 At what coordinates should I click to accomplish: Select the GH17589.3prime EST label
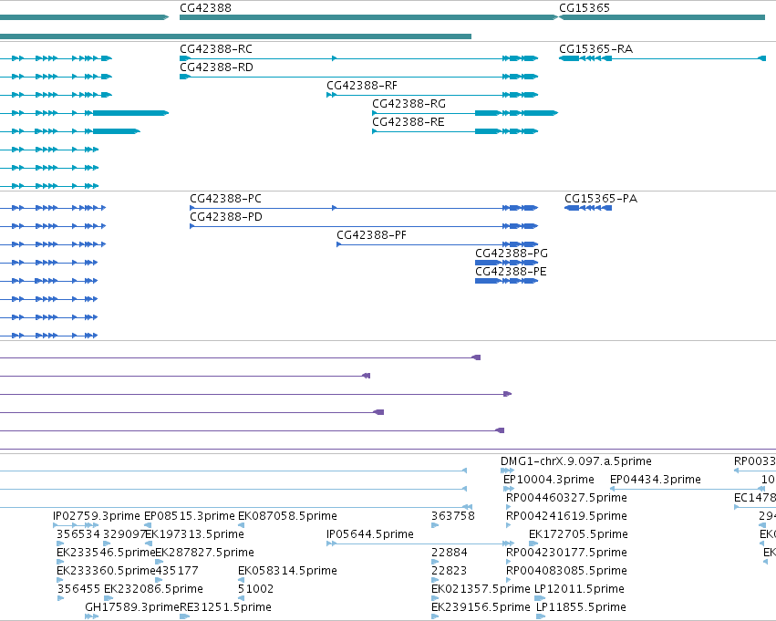(131, 607)
